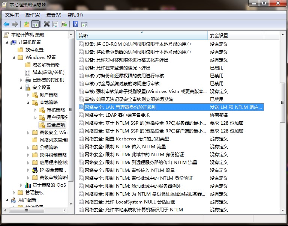The width and height of the screenshot is (288, 226).
Task: Go up one level with folder icon
Action: pos(27,24)
